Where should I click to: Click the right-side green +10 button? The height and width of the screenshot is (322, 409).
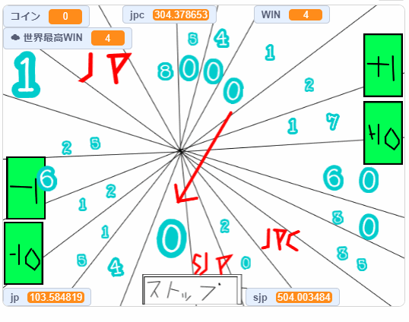click(x=383, y=133)
